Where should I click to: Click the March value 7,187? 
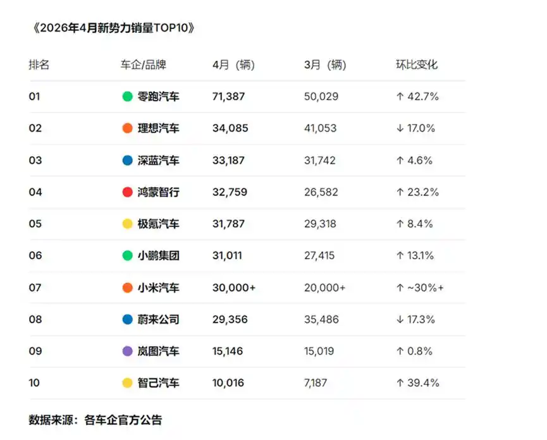tap(316, 383)
